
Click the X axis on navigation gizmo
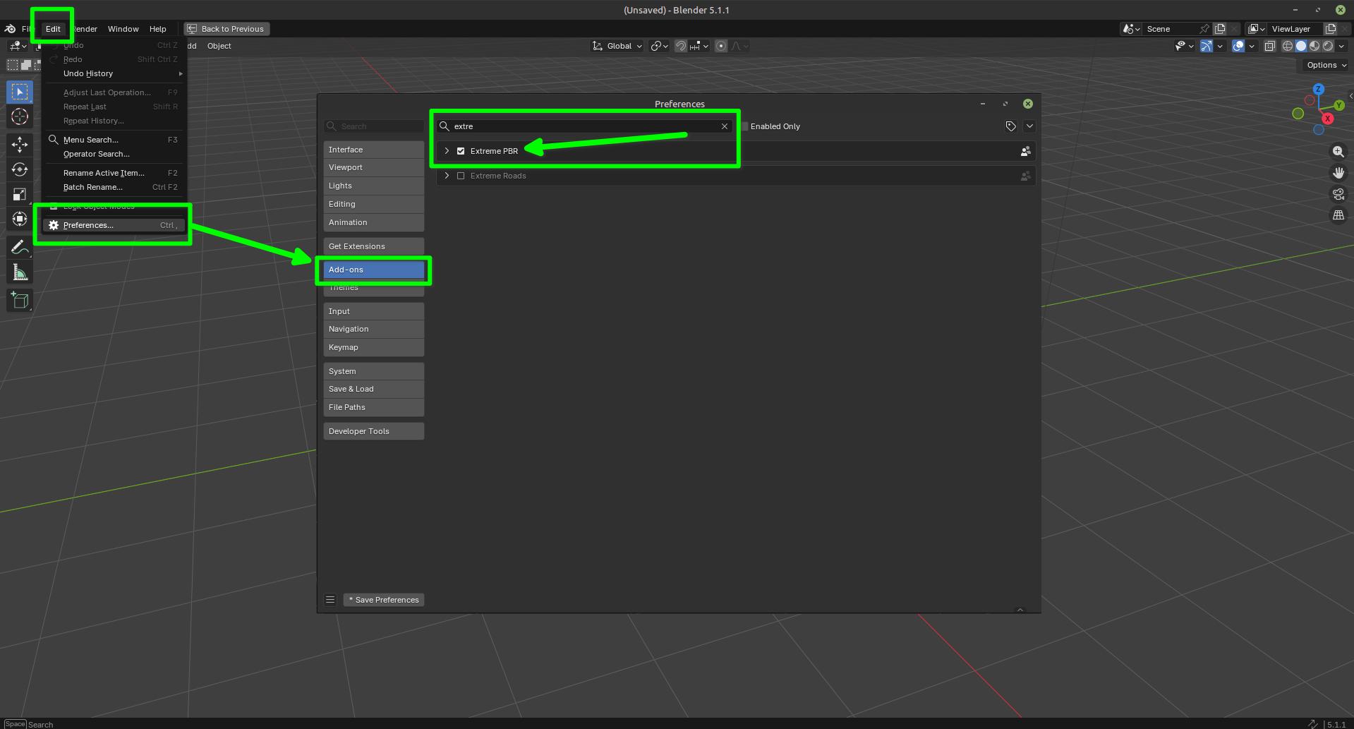1327,119
